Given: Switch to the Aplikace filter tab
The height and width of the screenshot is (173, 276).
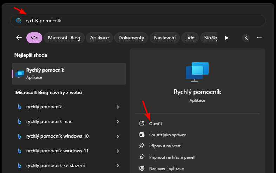Looking at the screenshot, I should pyautogui.click(x=99, y=38).
